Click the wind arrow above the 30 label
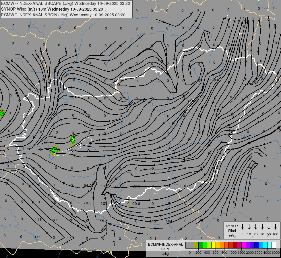The image size is (281, 258). 262,226
